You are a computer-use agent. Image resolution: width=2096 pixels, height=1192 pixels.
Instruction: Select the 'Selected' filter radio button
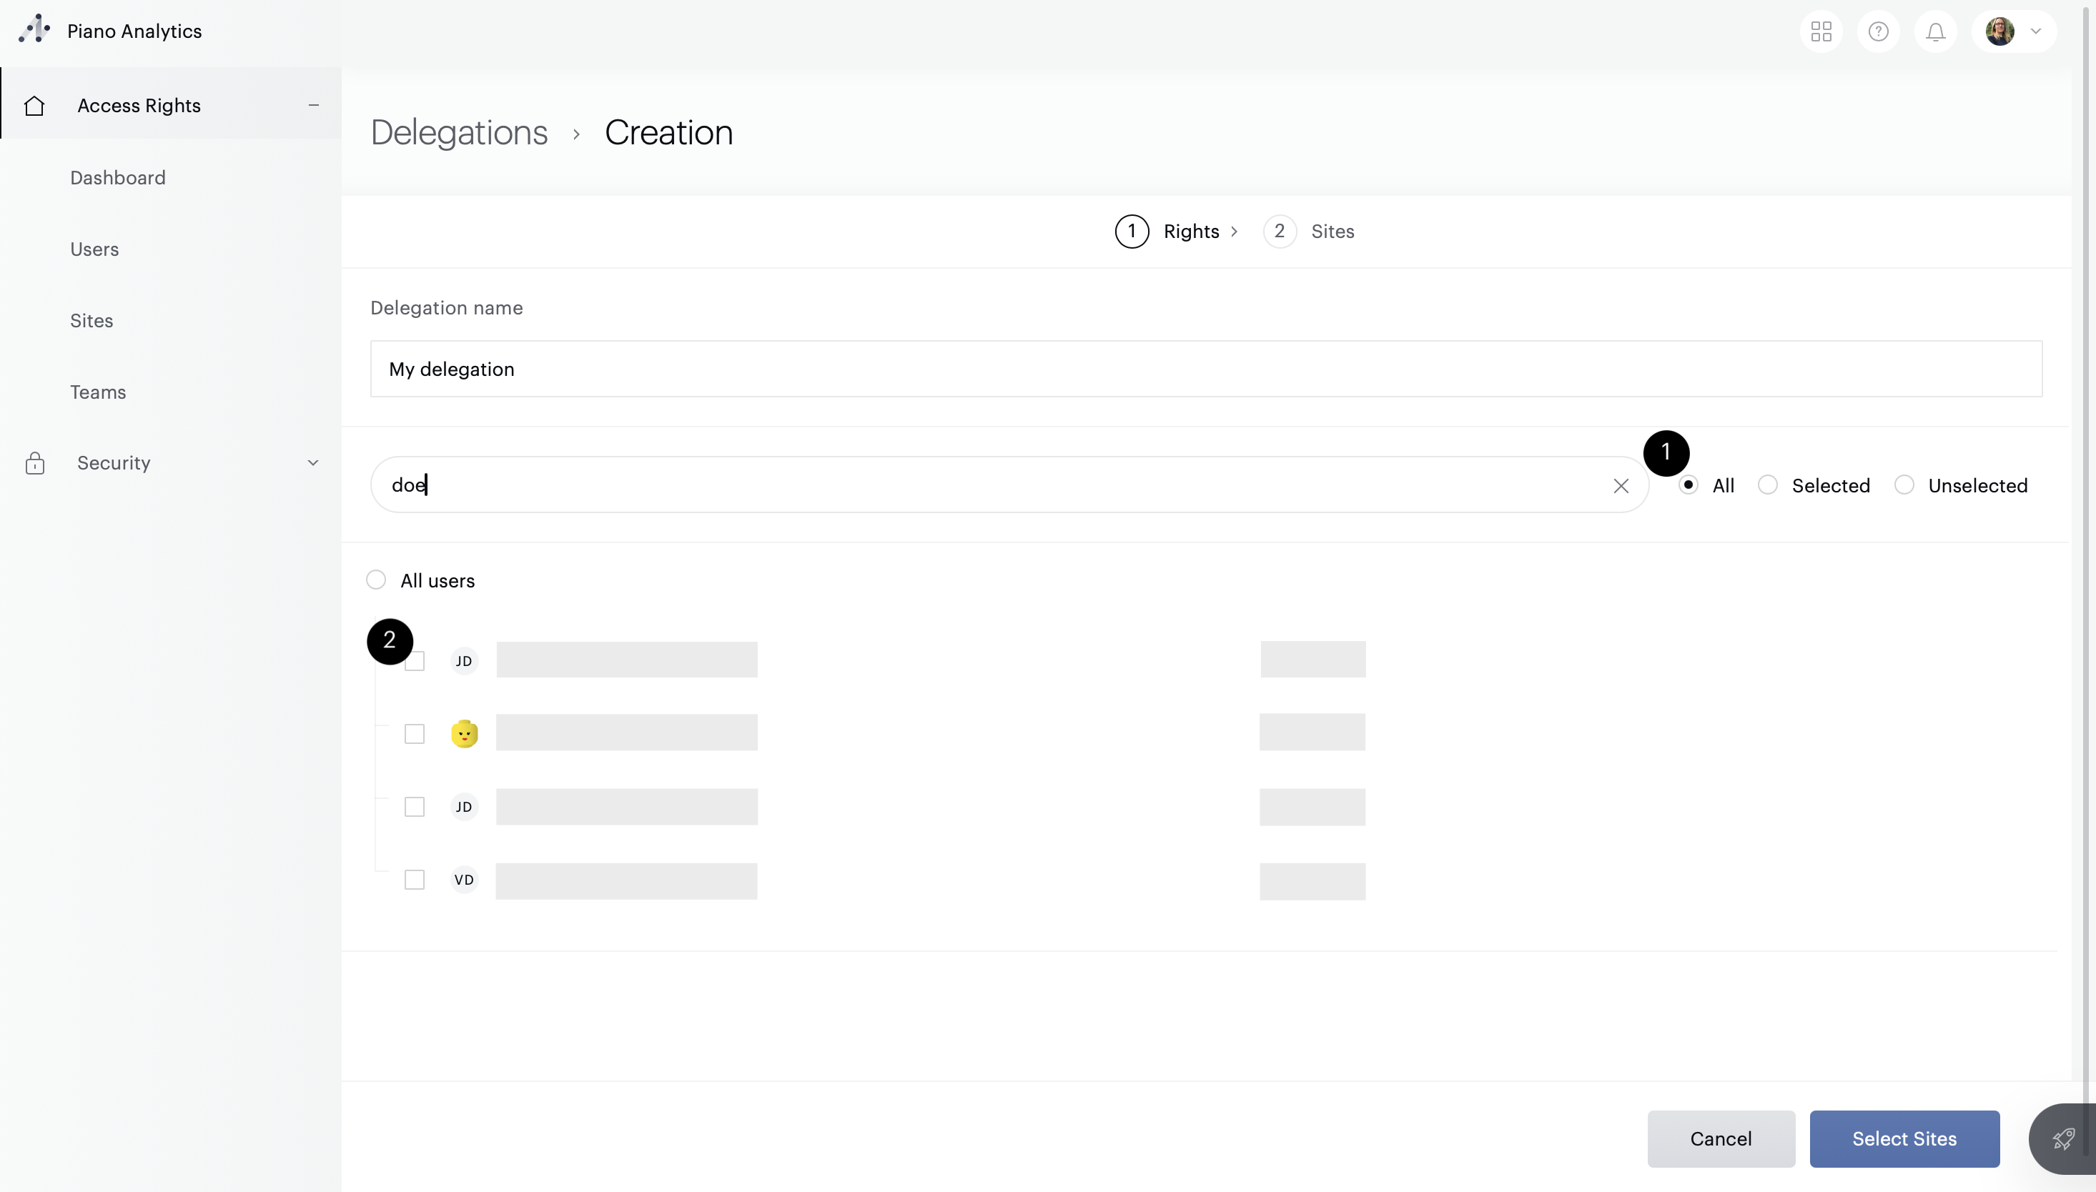point(1768,485)
